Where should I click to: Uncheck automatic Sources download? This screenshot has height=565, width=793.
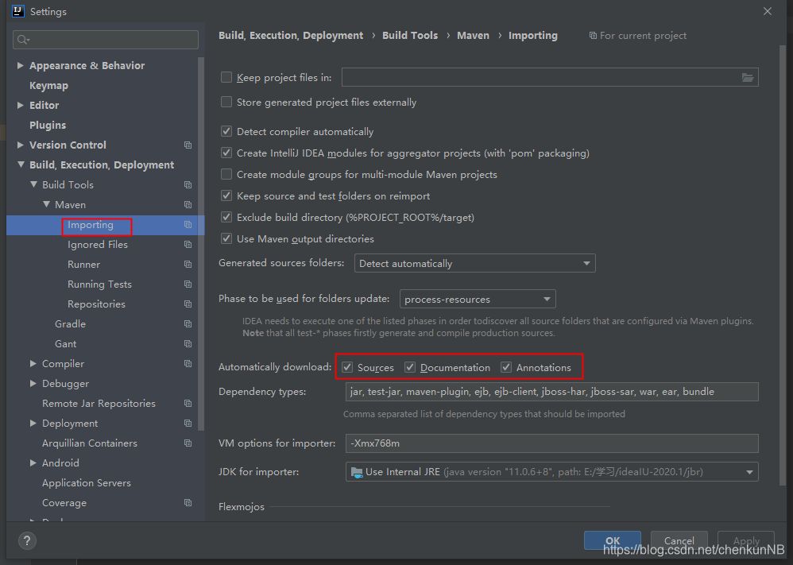(x=347, y=367)
